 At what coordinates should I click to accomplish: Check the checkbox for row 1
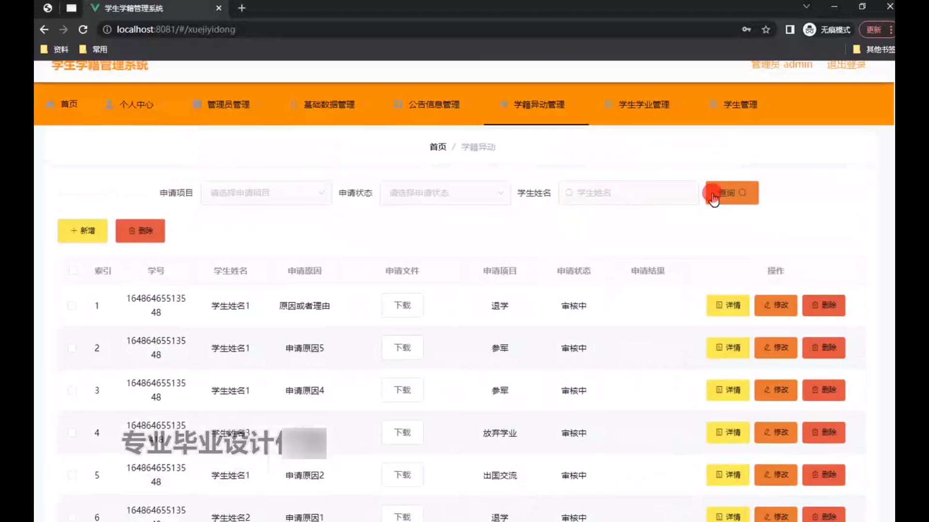click(72, 305)
